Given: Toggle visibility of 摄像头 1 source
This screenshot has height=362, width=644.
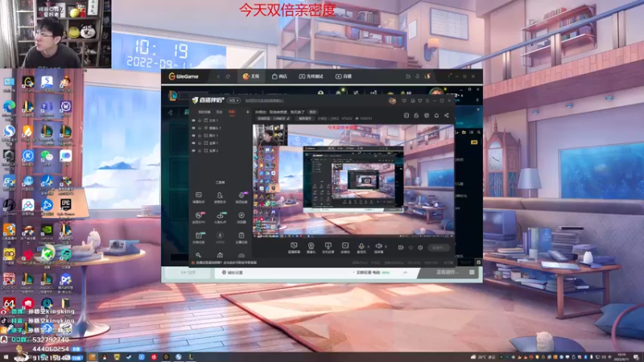Looking at the screenshot, I should [x=193, y=128].
